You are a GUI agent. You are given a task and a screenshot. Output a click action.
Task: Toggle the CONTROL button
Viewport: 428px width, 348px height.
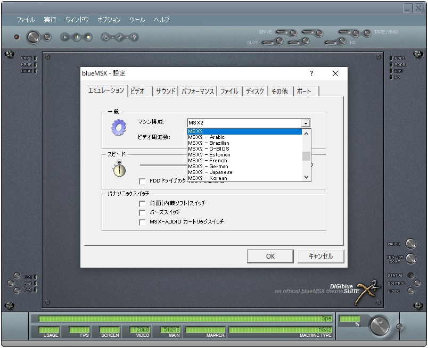[417, 283]
